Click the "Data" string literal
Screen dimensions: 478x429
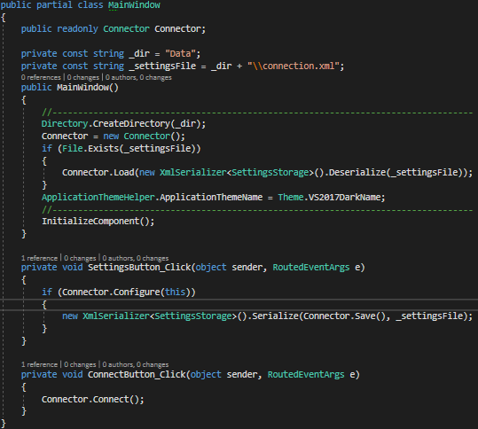(180, 53)
